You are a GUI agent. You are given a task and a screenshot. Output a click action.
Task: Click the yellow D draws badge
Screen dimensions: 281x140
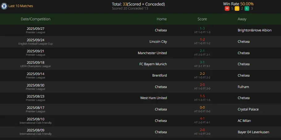click(237, 8)
